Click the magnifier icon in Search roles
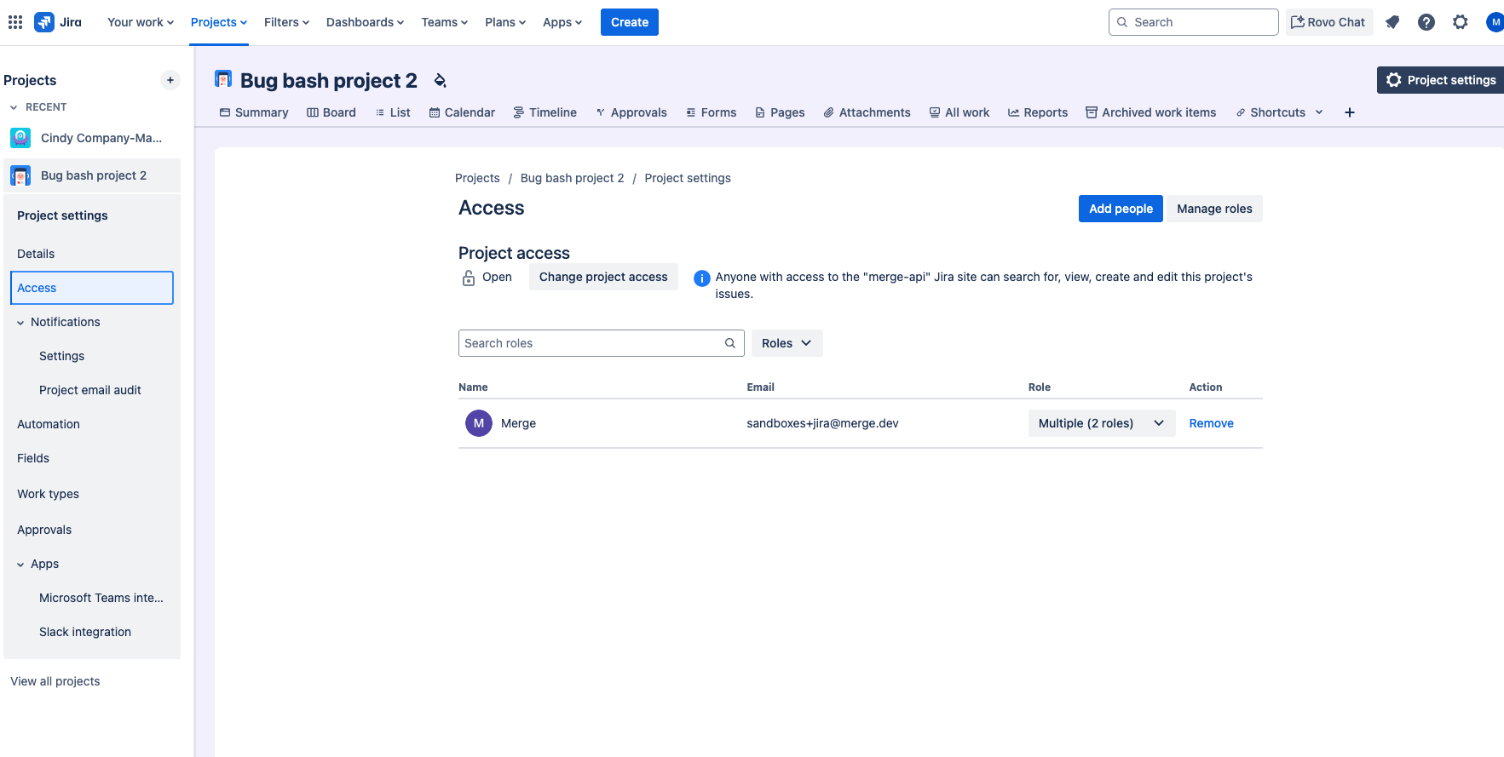This screenshot has width=1504, height=757. pyautogui.click(x=730, y=343)
